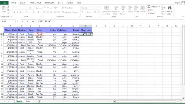Open Format as Table gallery
The height and width of the screenshot is (104, 185).
(x=116, y=10)
